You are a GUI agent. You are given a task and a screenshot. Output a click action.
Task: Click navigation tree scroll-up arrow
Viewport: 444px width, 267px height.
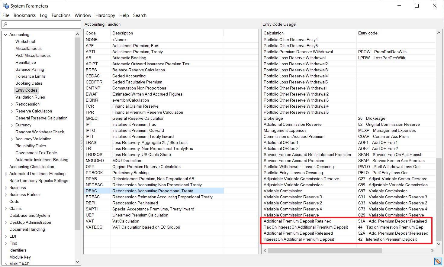[x=77, y=34]
